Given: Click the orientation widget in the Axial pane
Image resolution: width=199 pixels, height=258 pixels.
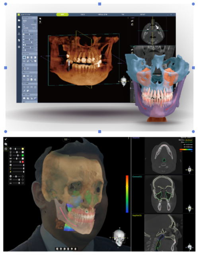Looking at the screenshot, I should point(189,169).
